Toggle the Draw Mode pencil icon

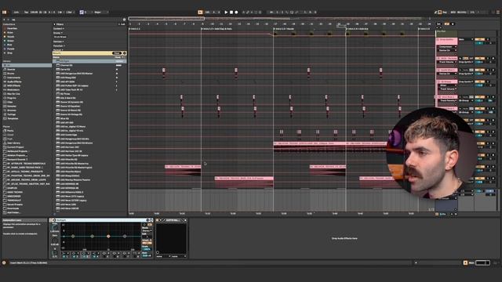(436, 13)
